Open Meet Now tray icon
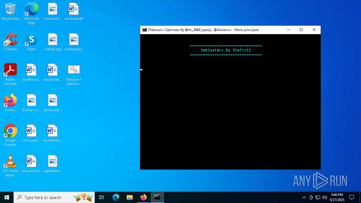Viewport: 361px width, 203px height. (x=311, y=197)
